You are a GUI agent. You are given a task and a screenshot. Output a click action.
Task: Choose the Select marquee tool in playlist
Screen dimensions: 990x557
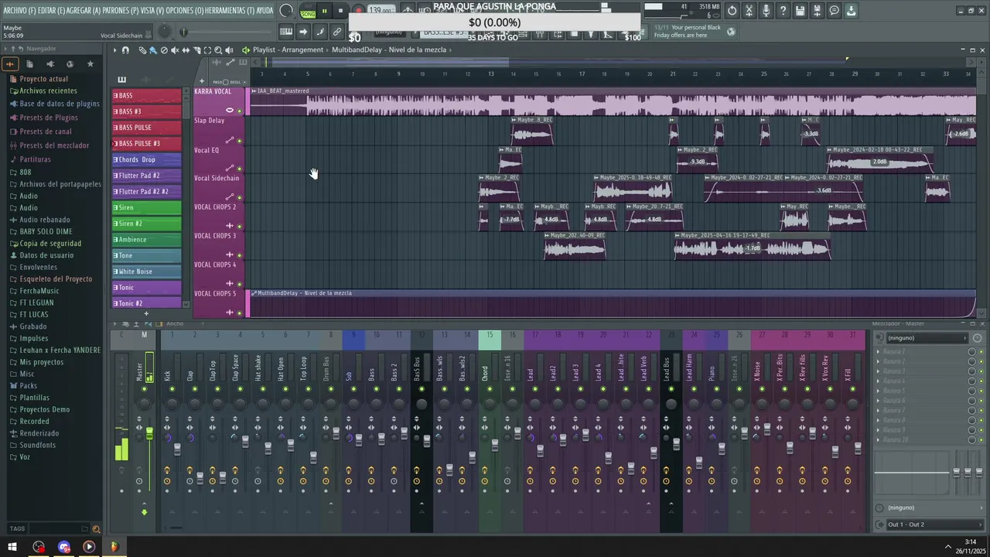tap(207, 50)
